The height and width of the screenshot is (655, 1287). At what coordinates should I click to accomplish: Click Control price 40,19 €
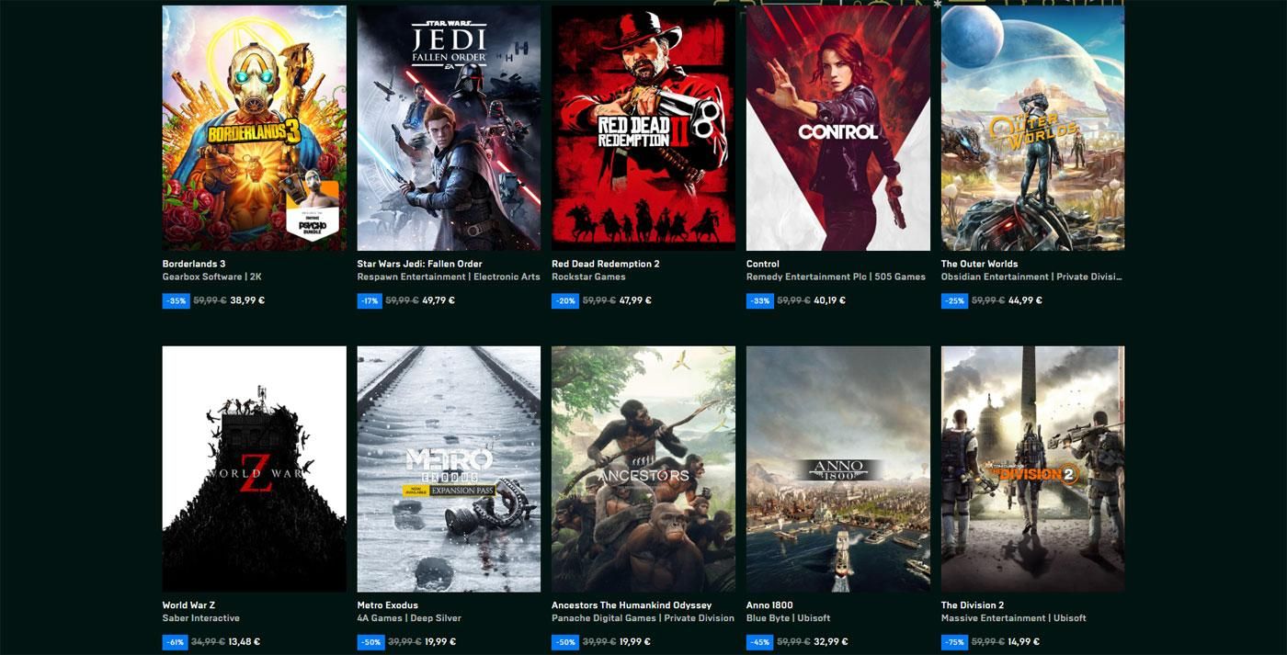click(x=830, y=300)
